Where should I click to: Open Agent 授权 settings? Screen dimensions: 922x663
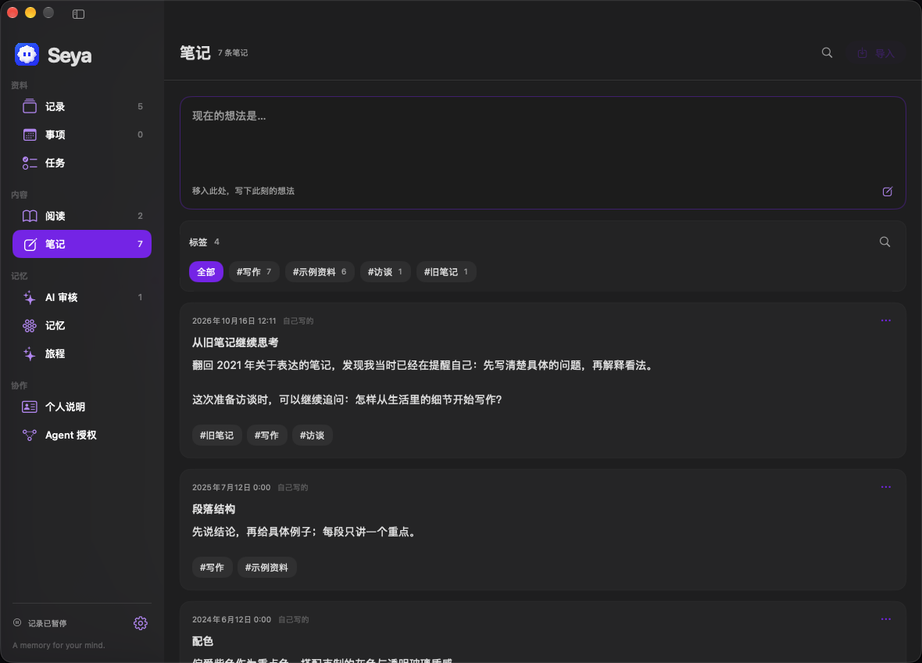click(82, 435)
